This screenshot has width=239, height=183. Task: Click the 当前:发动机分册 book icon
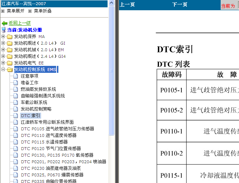tap(4, 30)
